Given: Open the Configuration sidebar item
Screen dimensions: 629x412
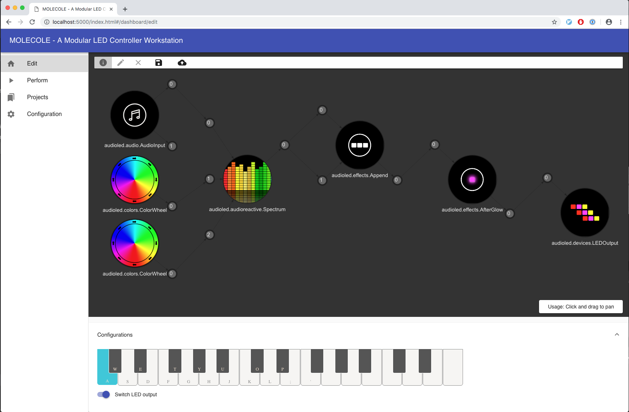Looking at the screenshot, I should click(x=44, y=114).
